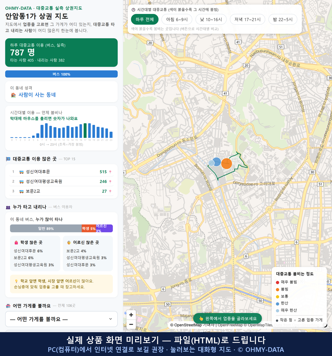
Task: Click the 일반 89% gray segment
Action: (46, 228)
